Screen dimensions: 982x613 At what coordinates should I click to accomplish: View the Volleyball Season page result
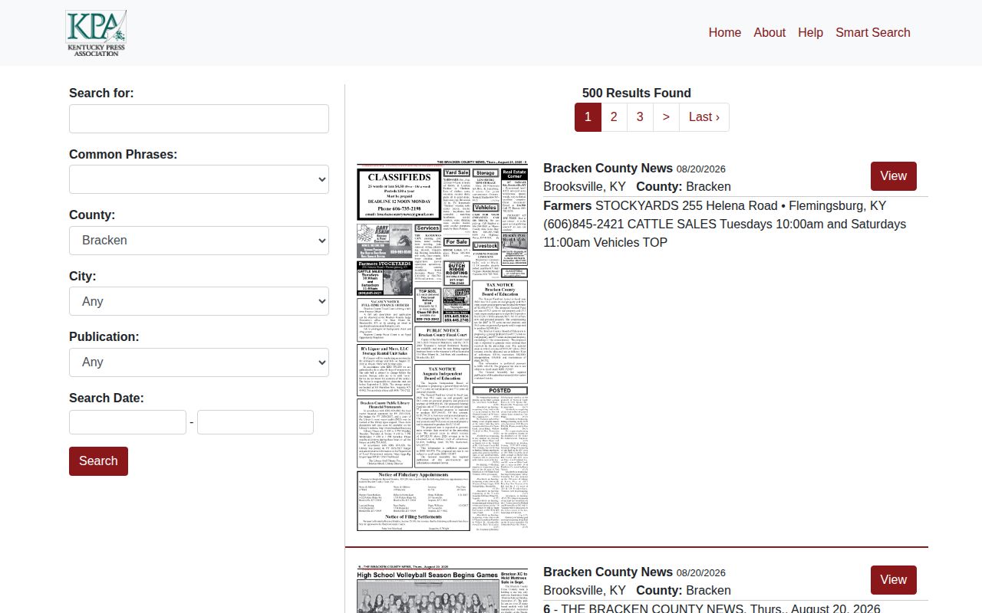(894, 580)
